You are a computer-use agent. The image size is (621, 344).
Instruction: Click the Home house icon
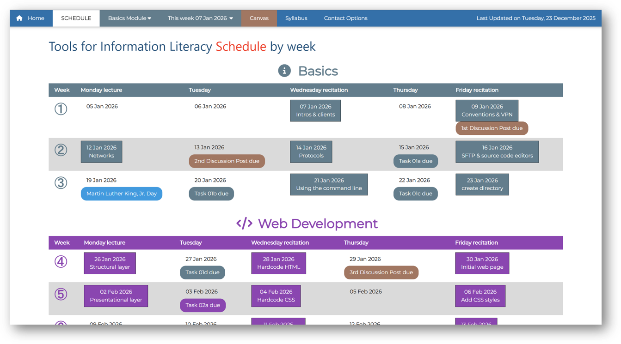tap(19, 18)
